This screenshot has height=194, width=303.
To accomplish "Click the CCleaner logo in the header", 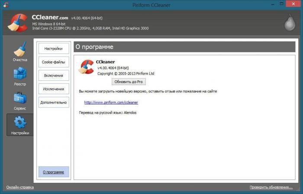I will [17, 23].
